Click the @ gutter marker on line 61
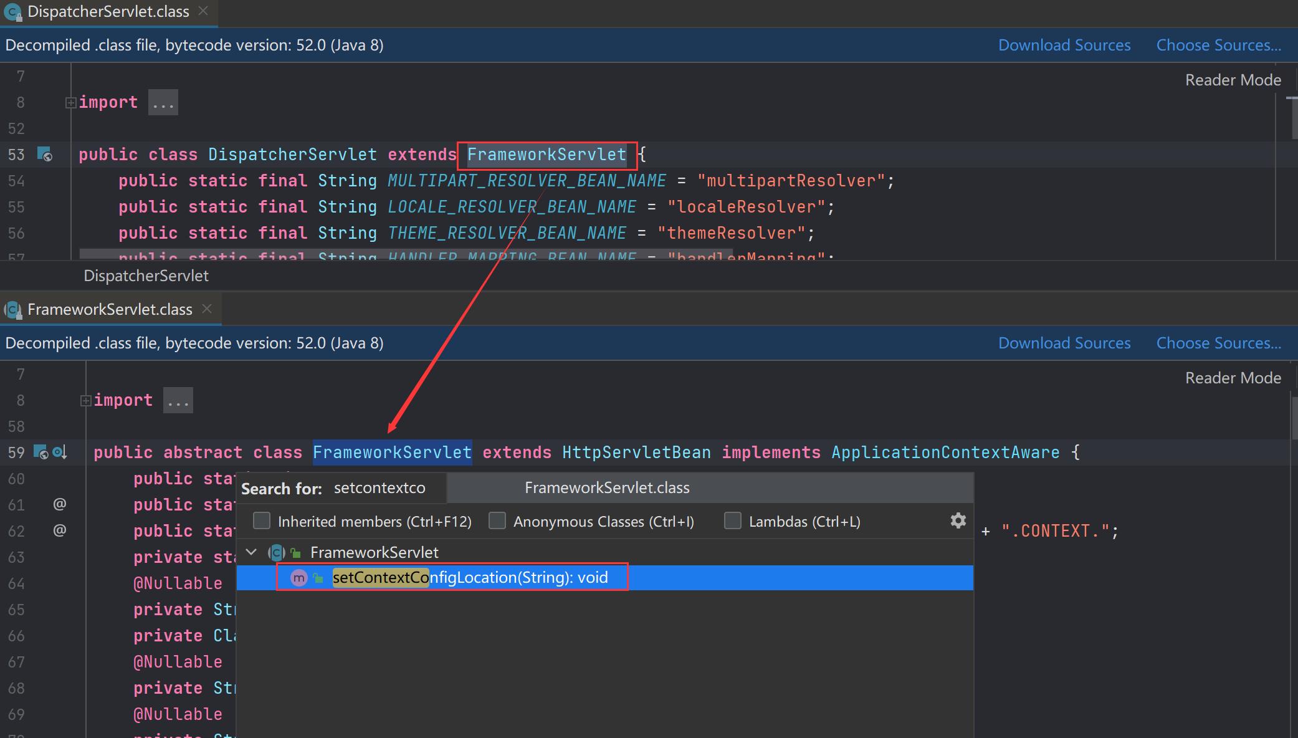The image size is (1298, 738). (x=60, y=504)
